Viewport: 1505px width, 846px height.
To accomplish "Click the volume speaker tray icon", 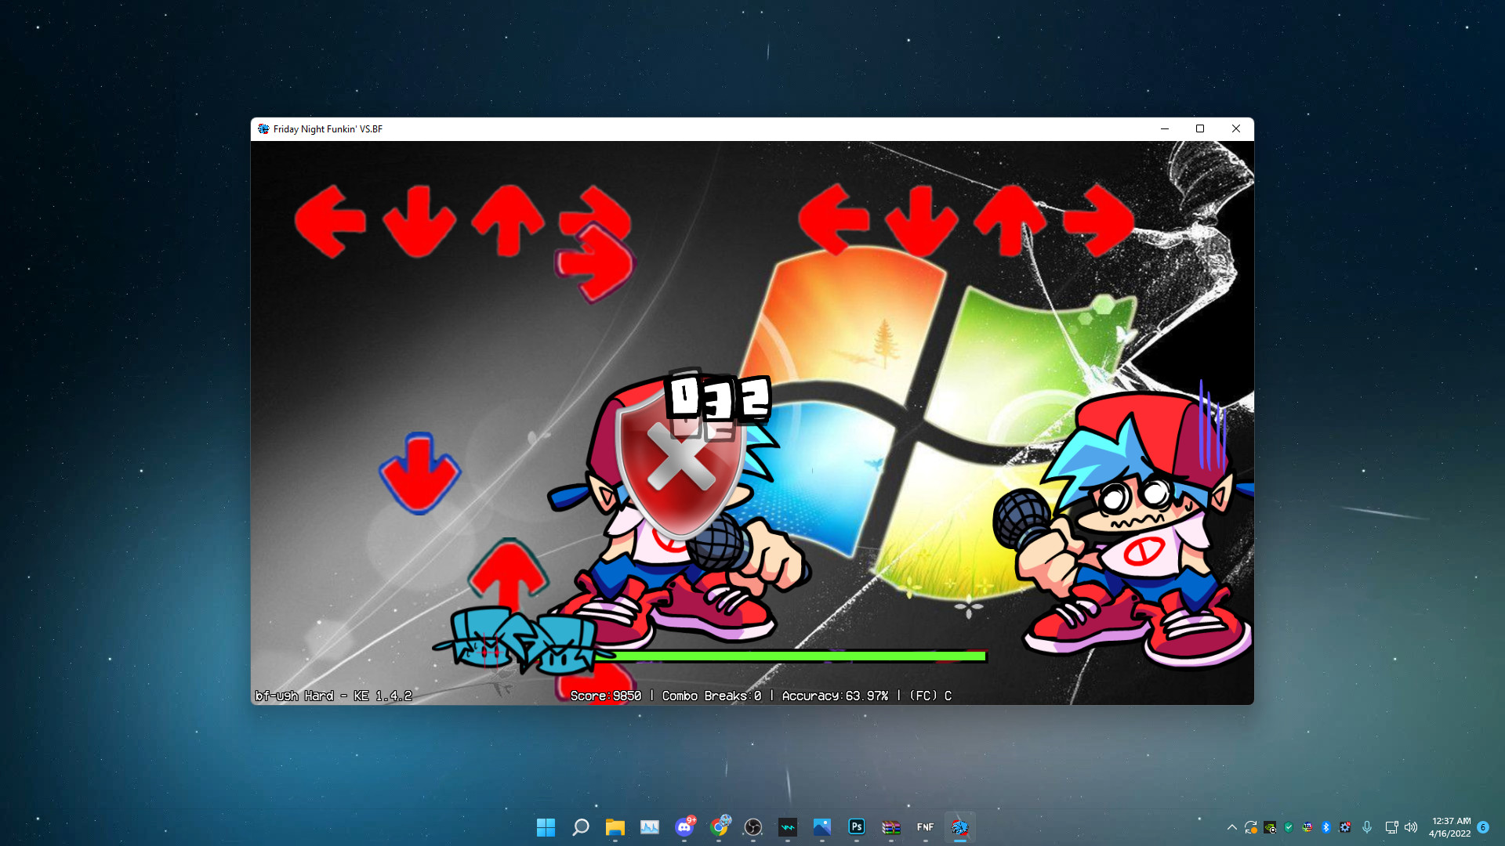I will click(x=1411, y=827).
